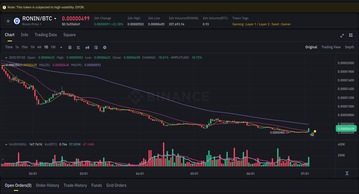Viewport: 359px width, 194px height.
Task: Select the technical indicators icon
Action: pos(78,47)
